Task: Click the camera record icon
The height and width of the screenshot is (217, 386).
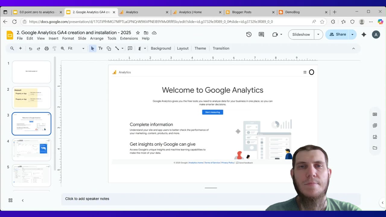Action: pos(275,34)
